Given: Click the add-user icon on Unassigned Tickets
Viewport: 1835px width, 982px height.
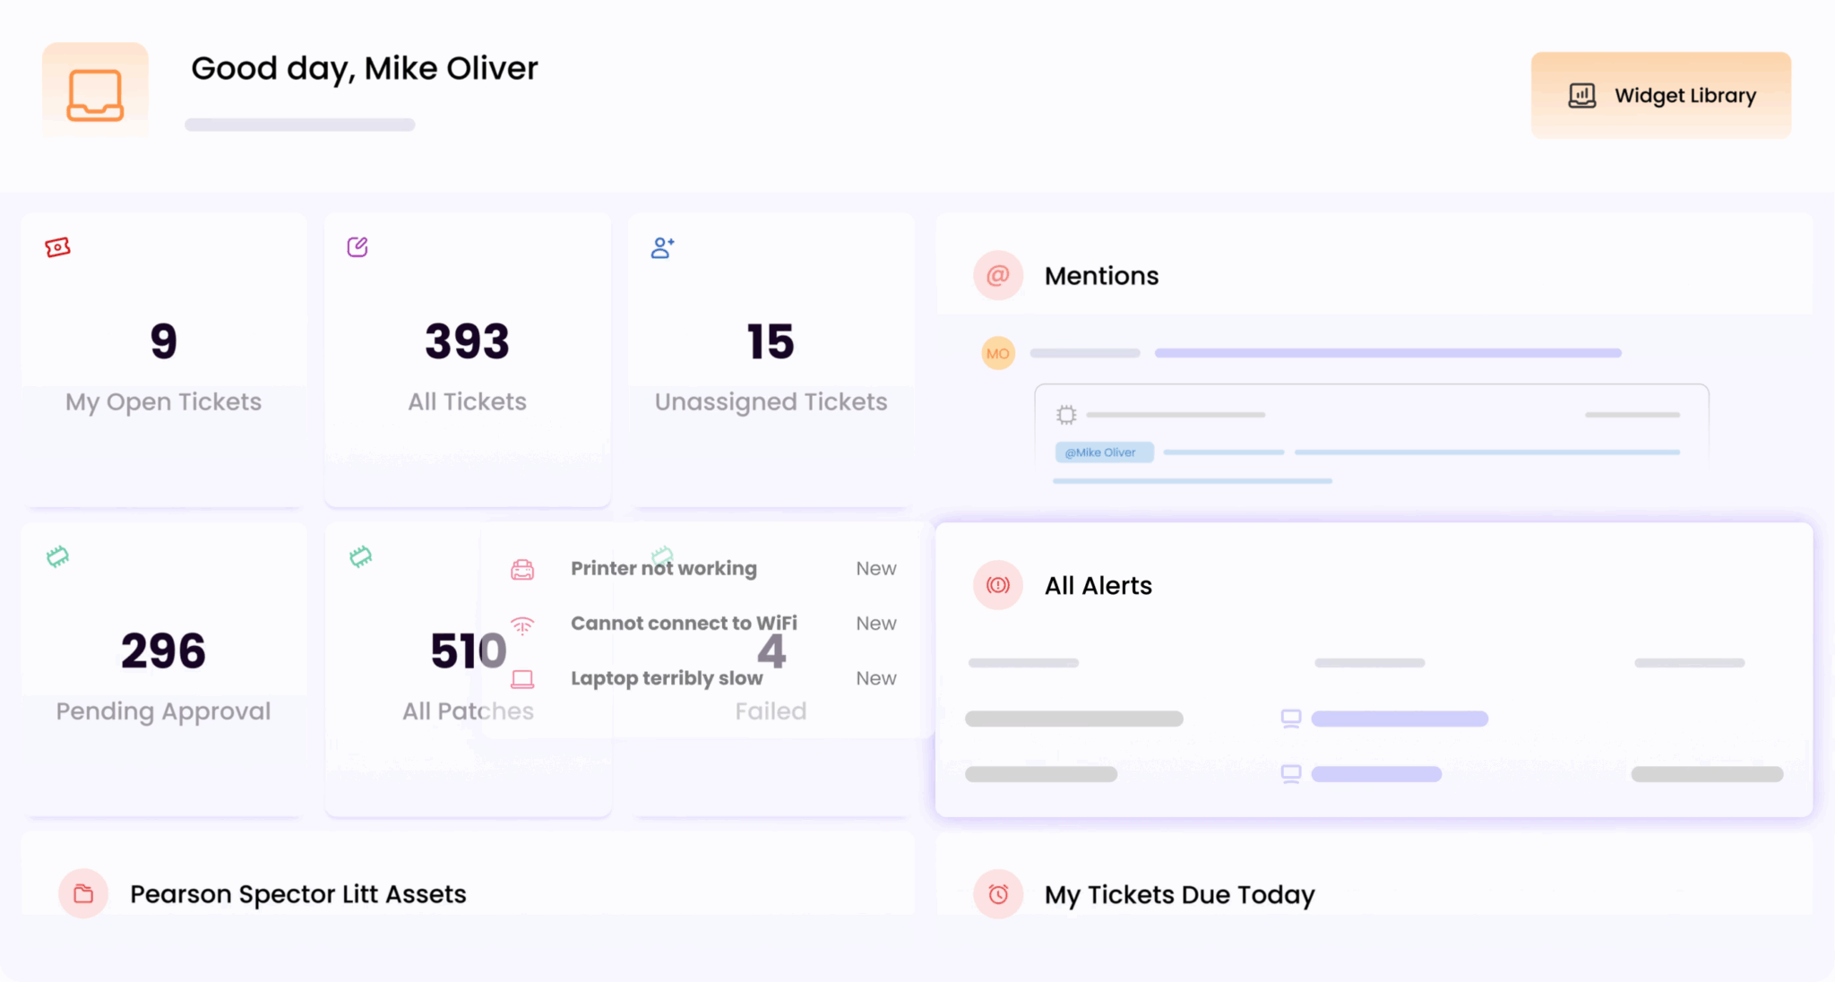Looking at the screenshot, I should pos(662,247).
